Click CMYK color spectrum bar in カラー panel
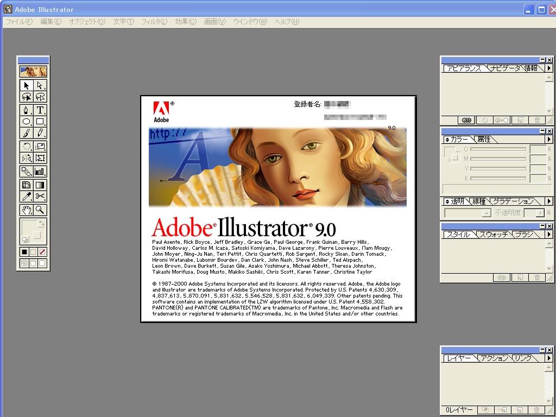The image size is (556, 417). [496, 188]
